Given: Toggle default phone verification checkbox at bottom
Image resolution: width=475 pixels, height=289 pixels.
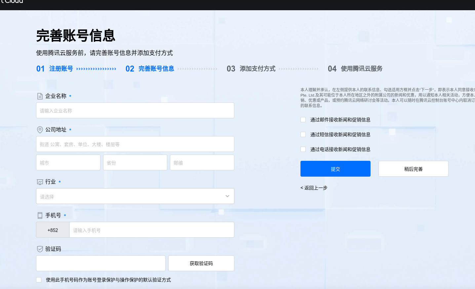Looking at the screenshot, I should pos(39,280).
